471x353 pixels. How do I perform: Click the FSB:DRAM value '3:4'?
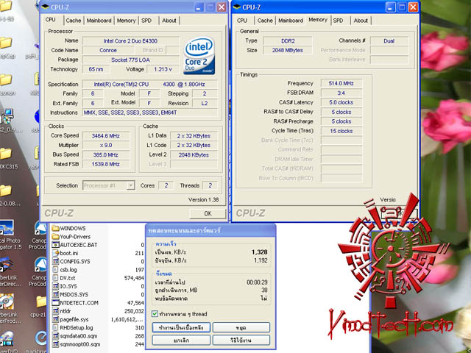pyautogui.click(x=341, y=93)
